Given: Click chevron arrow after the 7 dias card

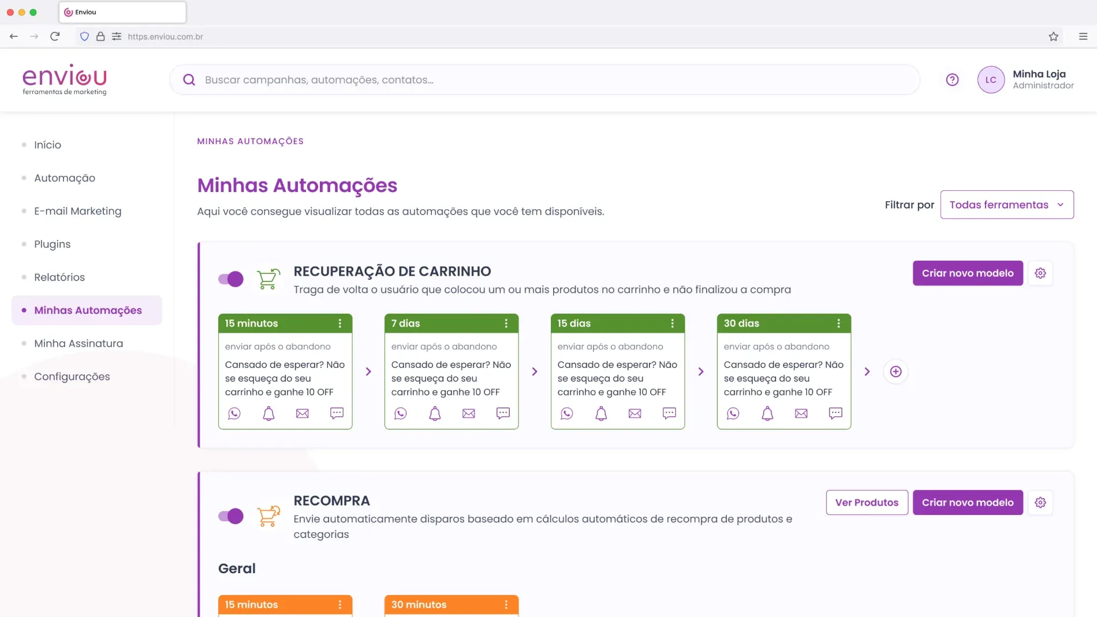Looking at the screenshot, I should click(x=535, y=372).
